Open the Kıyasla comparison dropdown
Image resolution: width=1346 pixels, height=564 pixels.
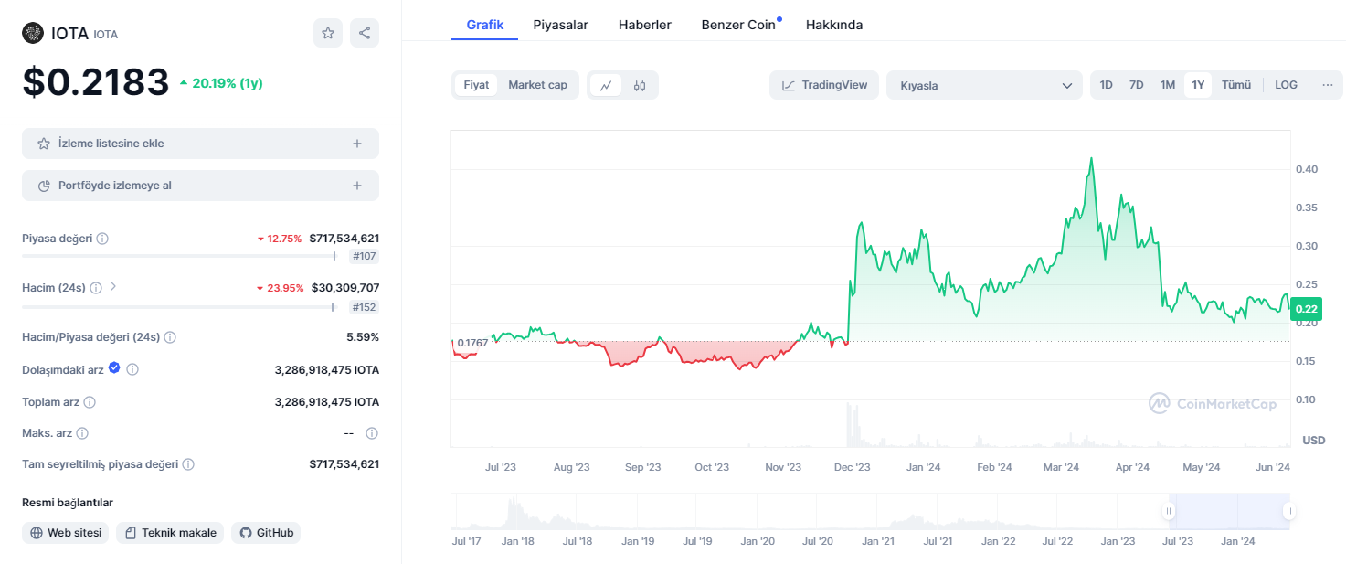click(x=984, y=85)
